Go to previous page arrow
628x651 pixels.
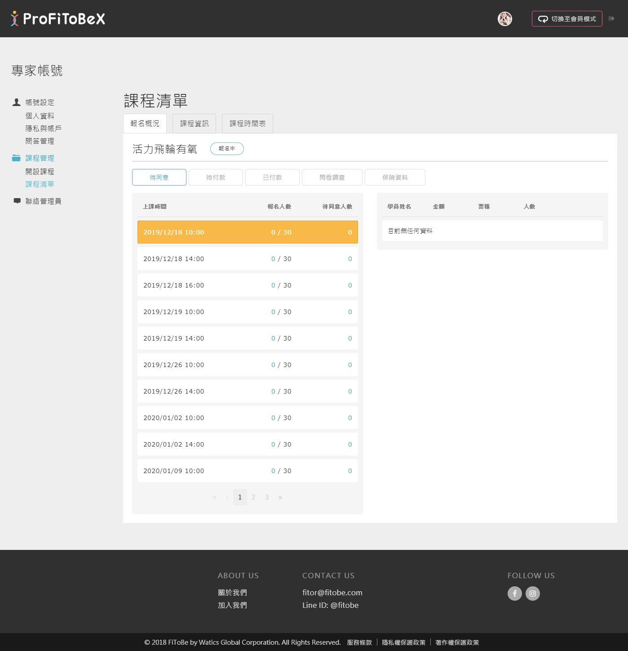[227, 497]
